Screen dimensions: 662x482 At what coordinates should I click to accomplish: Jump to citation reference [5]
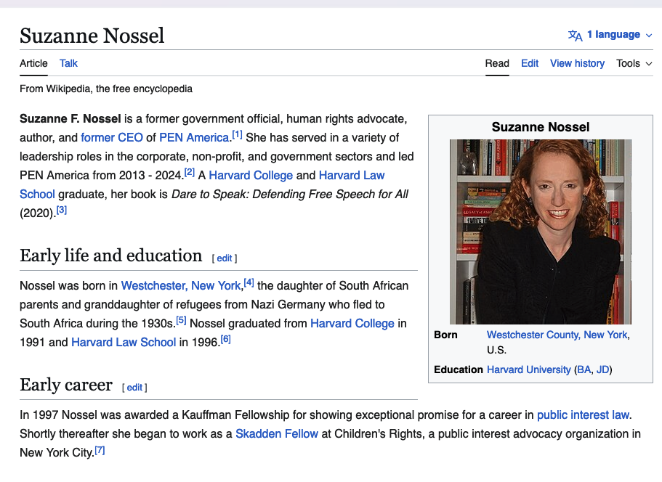point(181,320)
